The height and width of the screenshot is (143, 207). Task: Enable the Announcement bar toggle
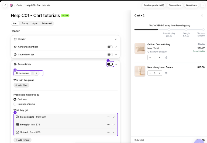pyautogui.click(x=110, y=47)
